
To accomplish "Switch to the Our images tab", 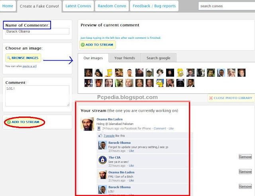I will [x=93, y=58].
